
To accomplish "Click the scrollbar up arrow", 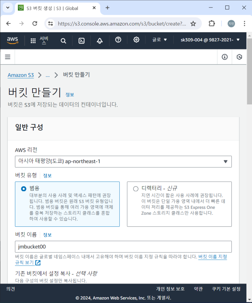I will (249, 36).
